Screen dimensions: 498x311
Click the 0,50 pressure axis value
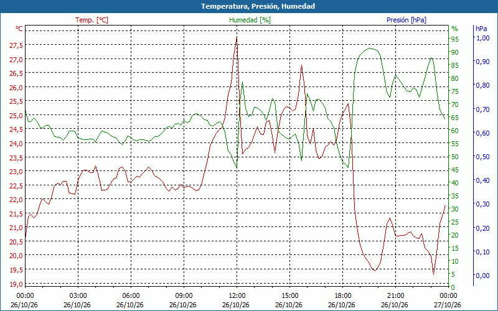(x=483, y=157)
